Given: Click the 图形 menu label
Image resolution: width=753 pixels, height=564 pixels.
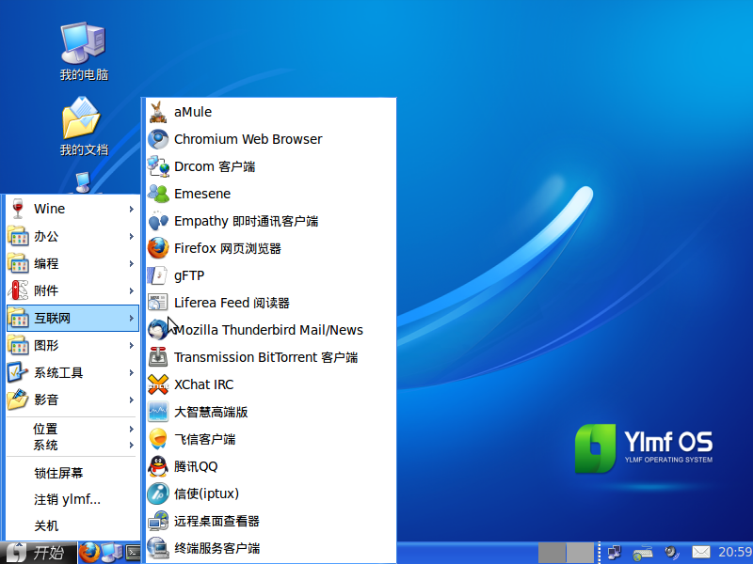Looking at the screenshot, I should click(x=46, y=345).
